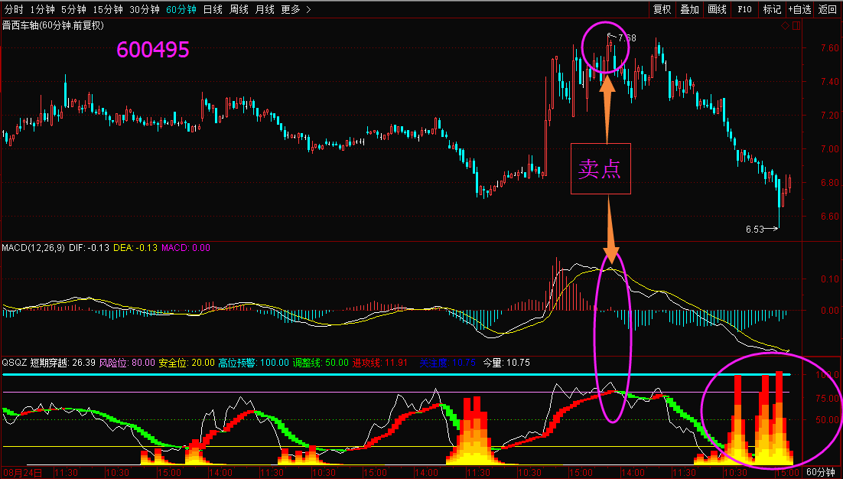The height and width of the screenshot is (479, 843).
Task: Click the 返回 back button
Action: (828, 9)
